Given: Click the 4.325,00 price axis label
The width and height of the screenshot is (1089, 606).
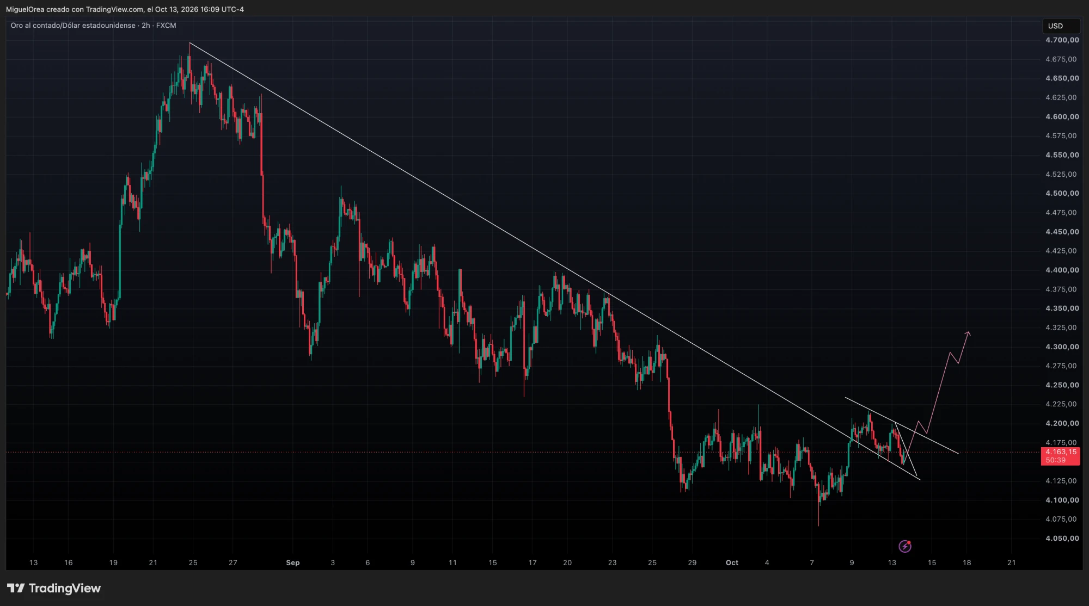Looking at the screenshot, I should click(x=1061, y=327).
